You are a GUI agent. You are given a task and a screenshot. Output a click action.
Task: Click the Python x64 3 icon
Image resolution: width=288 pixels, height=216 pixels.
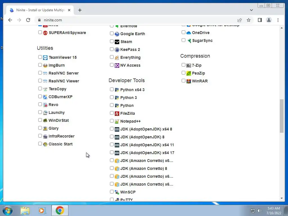point(117,90)
